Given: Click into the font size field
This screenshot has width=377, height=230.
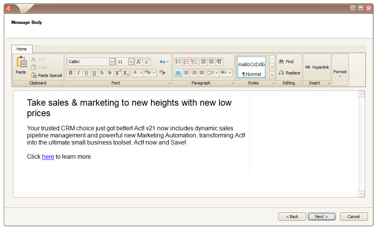Looking at the screenshot, I should pos(122,62).
